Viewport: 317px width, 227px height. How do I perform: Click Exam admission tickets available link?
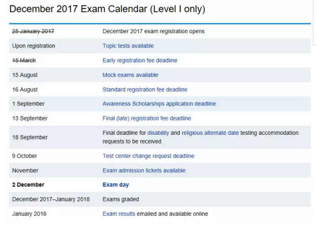144,171
